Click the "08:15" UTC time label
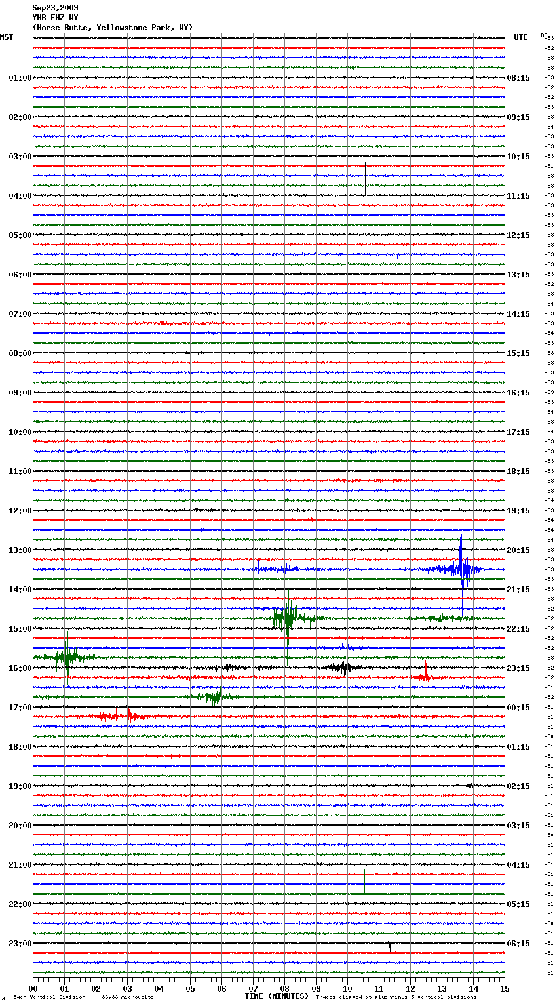The image size is (557, 1006). (518, 78)
